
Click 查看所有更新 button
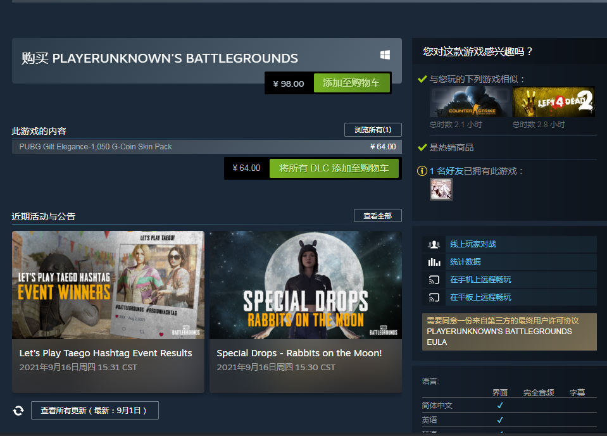point(94,411)
